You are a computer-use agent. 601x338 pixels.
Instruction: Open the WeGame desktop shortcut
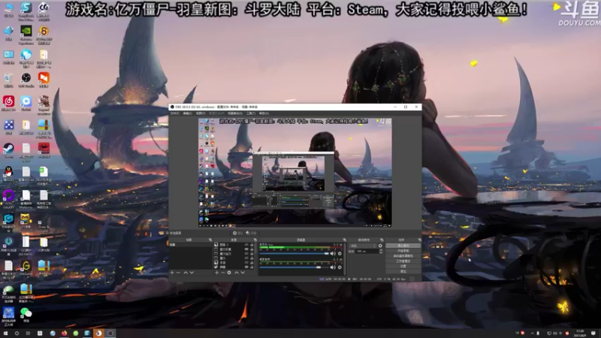tap(26, 267)
